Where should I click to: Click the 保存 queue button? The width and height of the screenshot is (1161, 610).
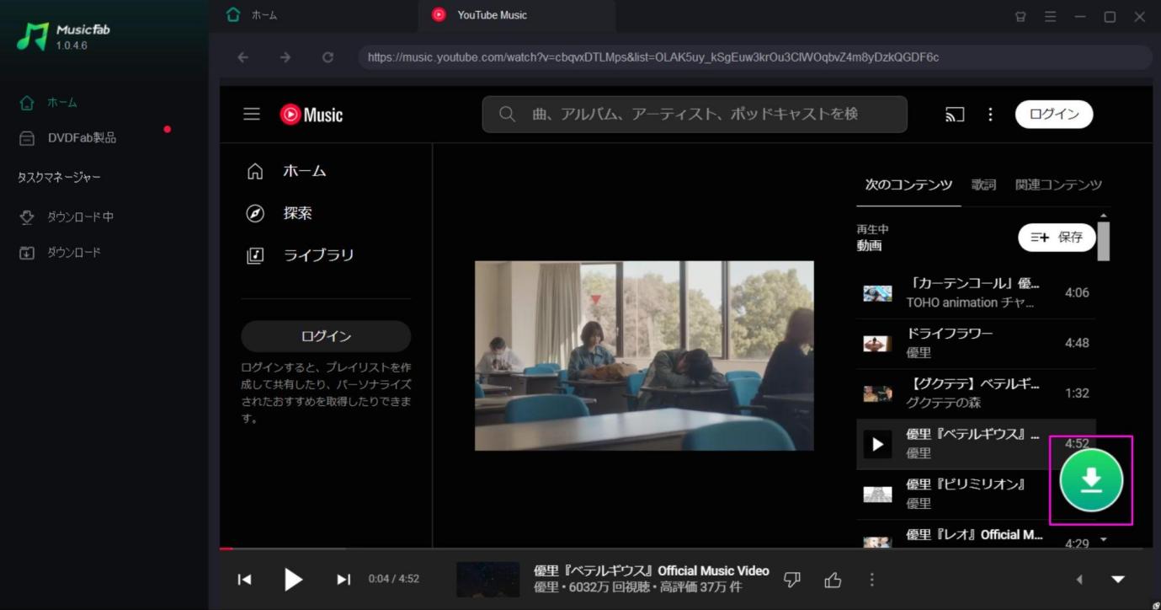(x=1057, y=238)
